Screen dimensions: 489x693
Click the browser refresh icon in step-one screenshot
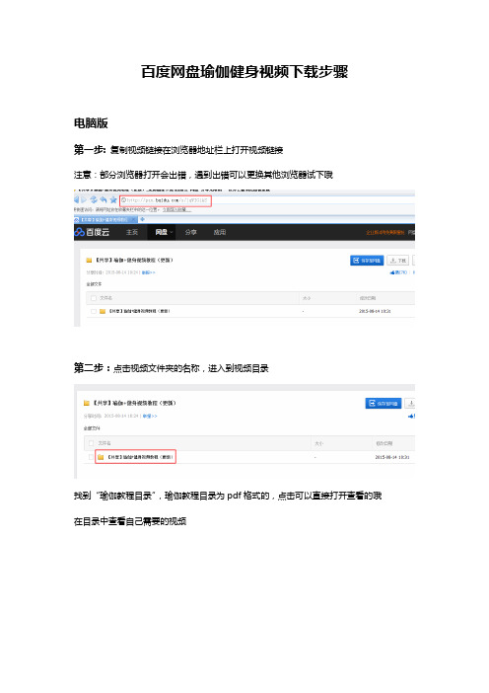pyautogui.click(x=94, y=199)
